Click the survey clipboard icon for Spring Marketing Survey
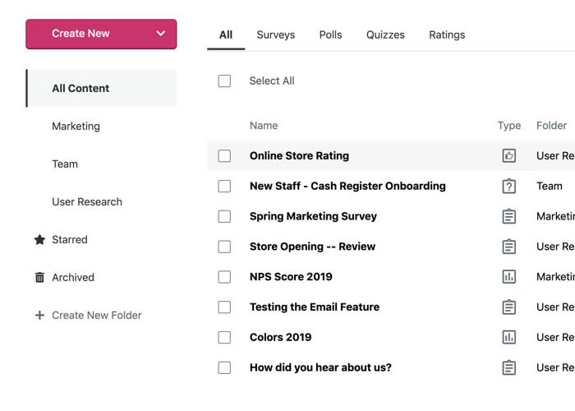Image resolution: width=575 pixels, height=411 pixels. point(509,216)
